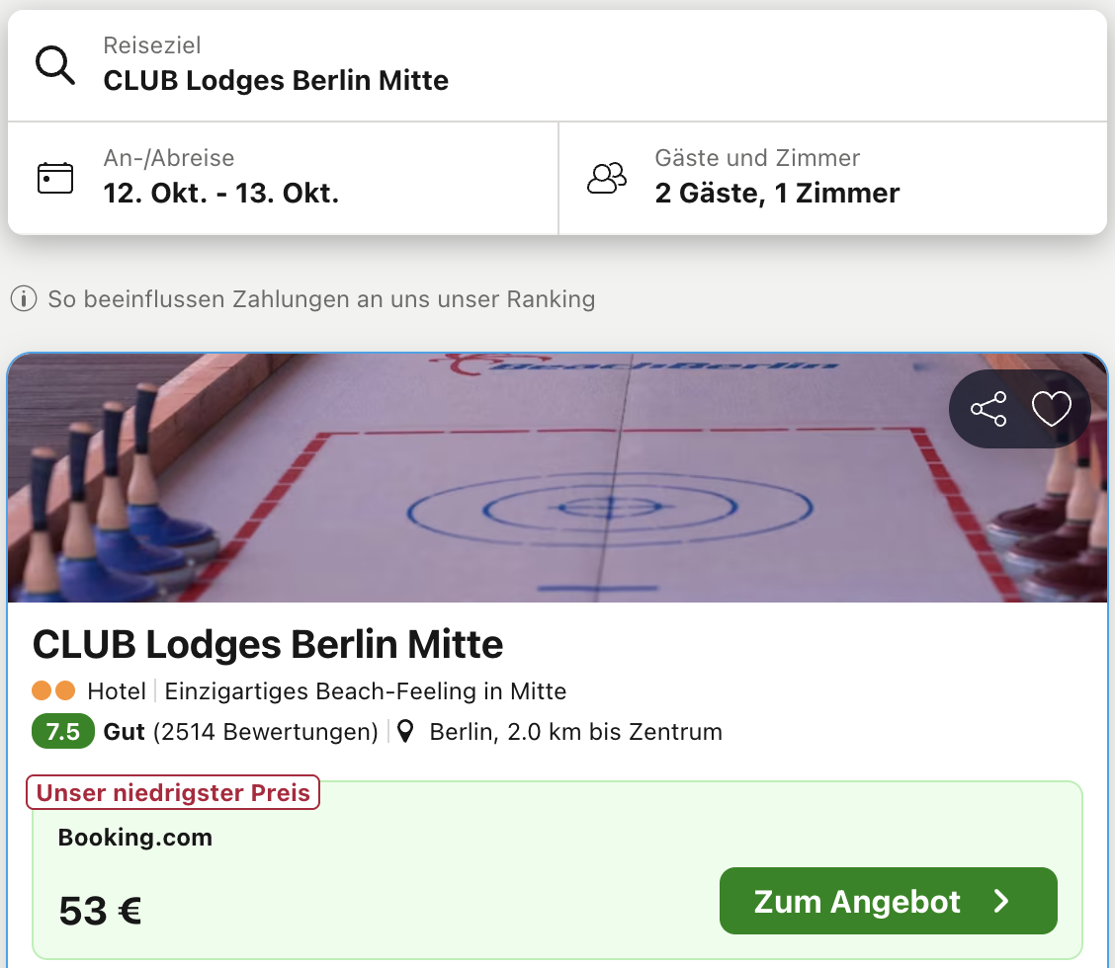The height and width of the screenshot is (968, 1115).
Task: Open the CLUB Lodges Berlin Mitte title
Action: [268, 645]
